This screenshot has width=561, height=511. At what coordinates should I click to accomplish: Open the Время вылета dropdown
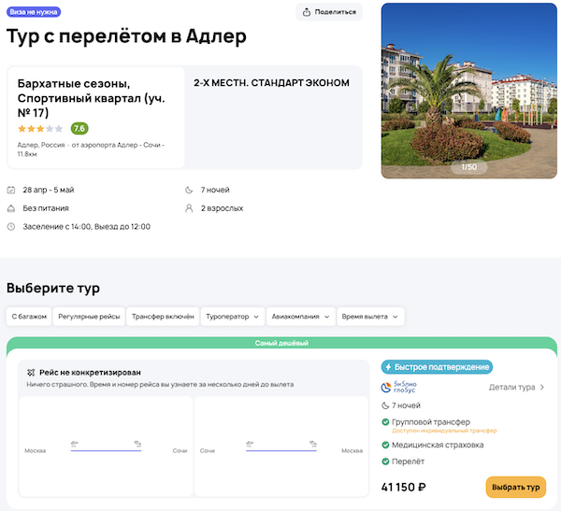pyautogui.click(x=370, y=317)
